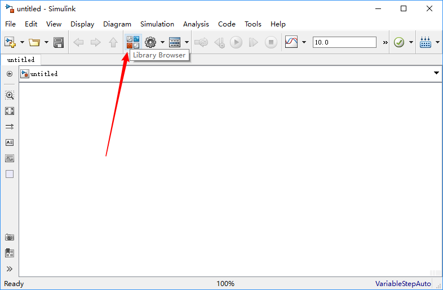
Task: Expand the Open recent files arrow
Action: click(x=46, y=42)
